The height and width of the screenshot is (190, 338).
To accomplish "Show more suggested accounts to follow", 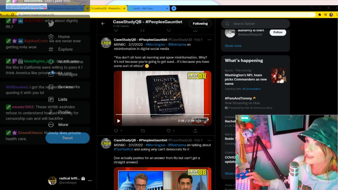I will pyautogui.click(x=233, y=46).
